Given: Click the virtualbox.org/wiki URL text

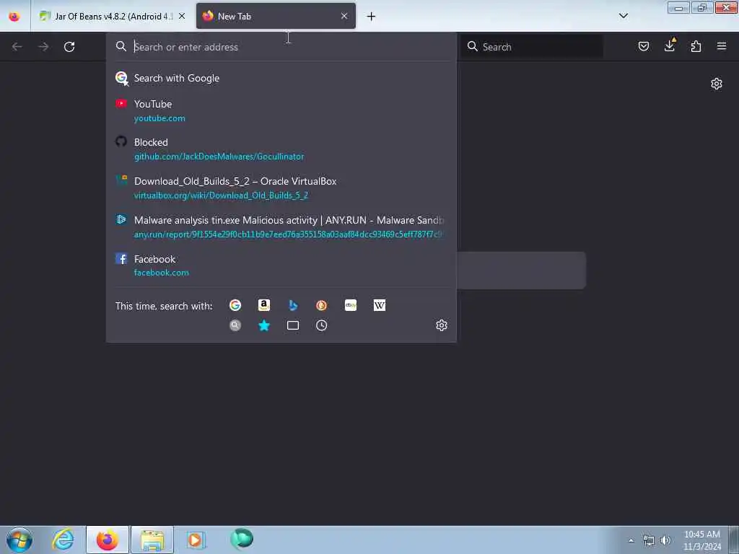Looking at the screenshot, I should coord(221,195).
